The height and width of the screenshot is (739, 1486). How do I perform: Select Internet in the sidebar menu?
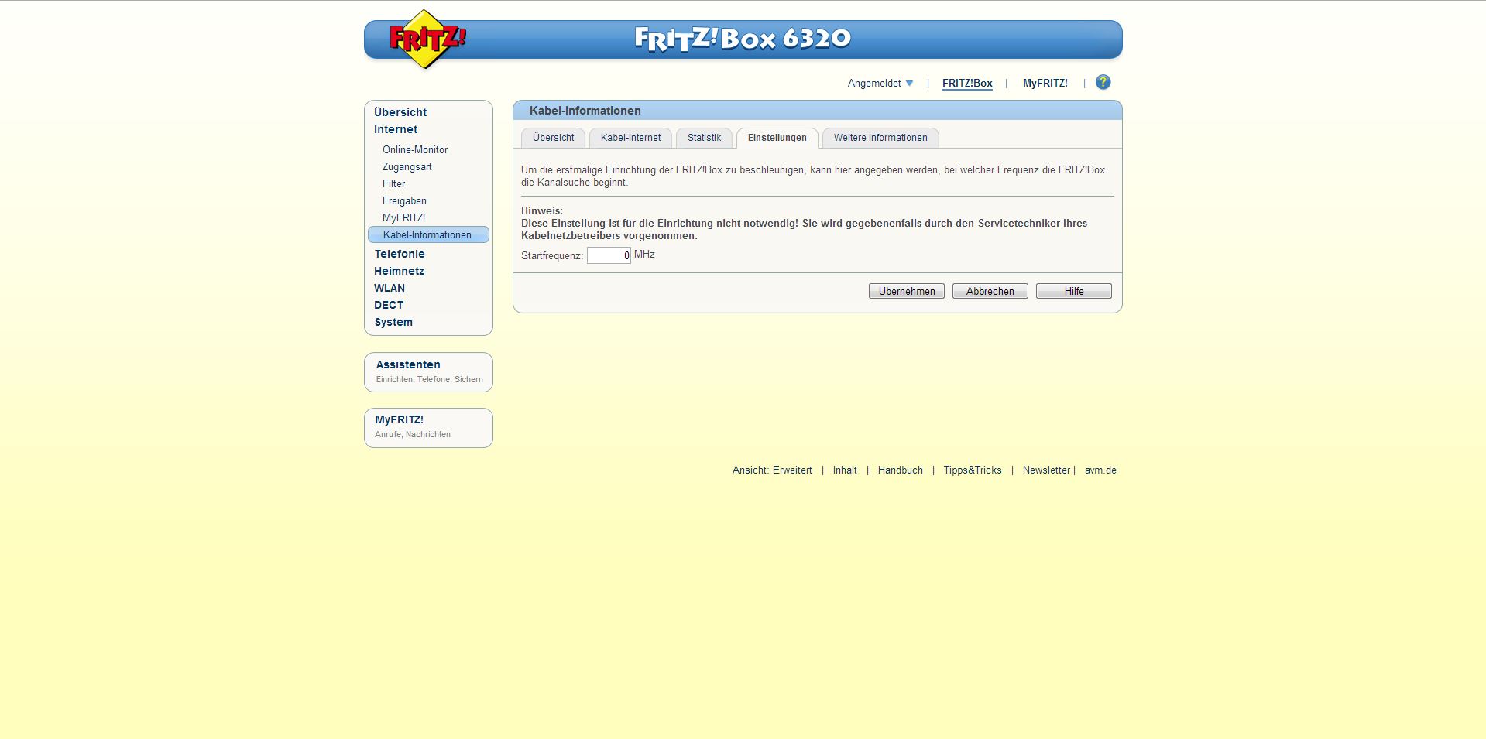pyautogui.click(x=396, y=129)
